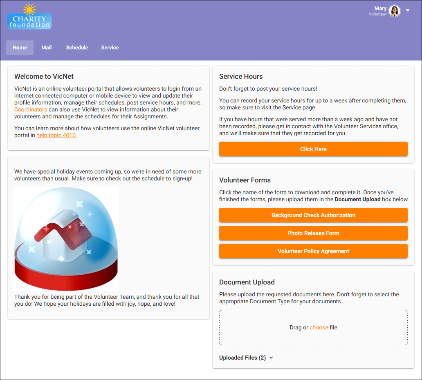Open the Photo Release Form

point(313,233)
